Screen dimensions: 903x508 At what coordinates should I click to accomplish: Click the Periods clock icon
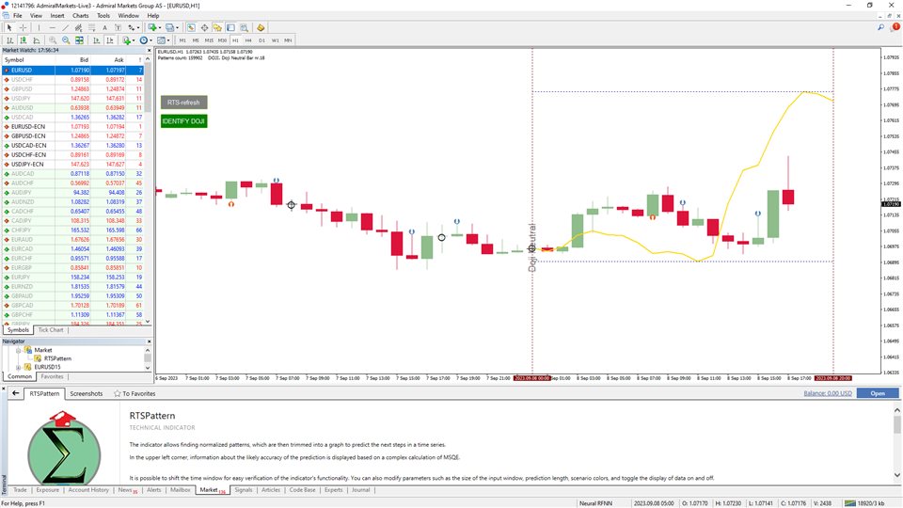click(143, 40)
